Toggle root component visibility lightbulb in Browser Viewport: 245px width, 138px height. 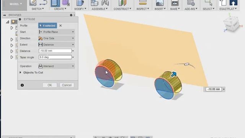(13, 22)
